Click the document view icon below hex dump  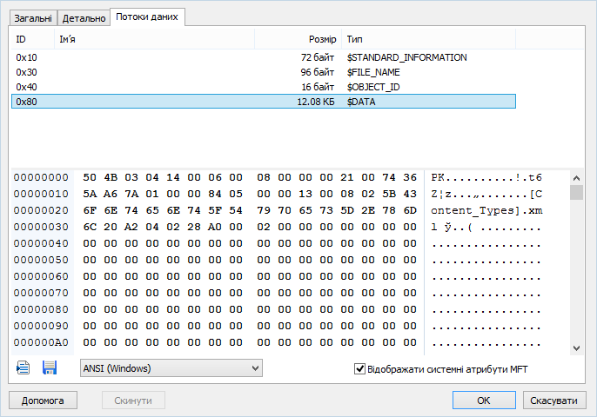[23, 368]
